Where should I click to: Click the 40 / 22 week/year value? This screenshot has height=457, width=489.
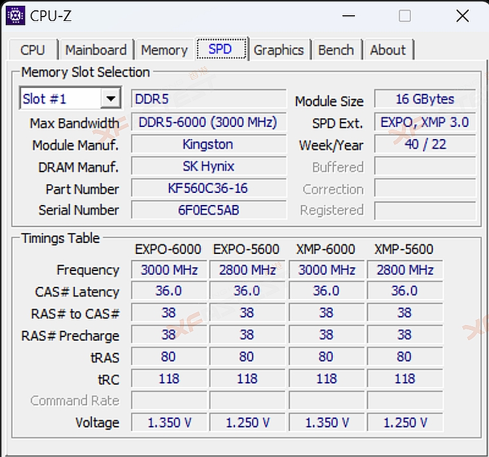(x=425, y=144)
